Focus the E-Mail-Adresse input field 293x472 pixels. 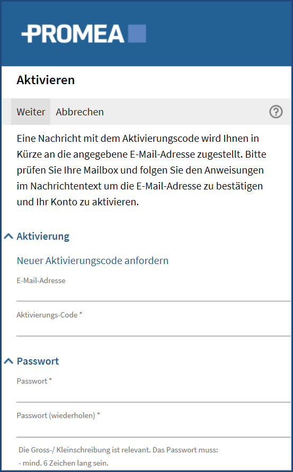tap(154, 294)
